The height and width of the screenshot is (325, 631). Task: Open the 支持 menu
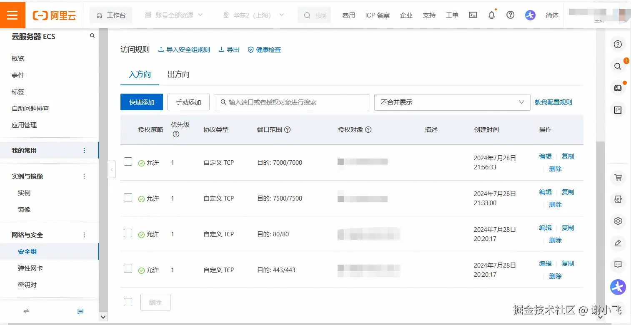[429, 15]
